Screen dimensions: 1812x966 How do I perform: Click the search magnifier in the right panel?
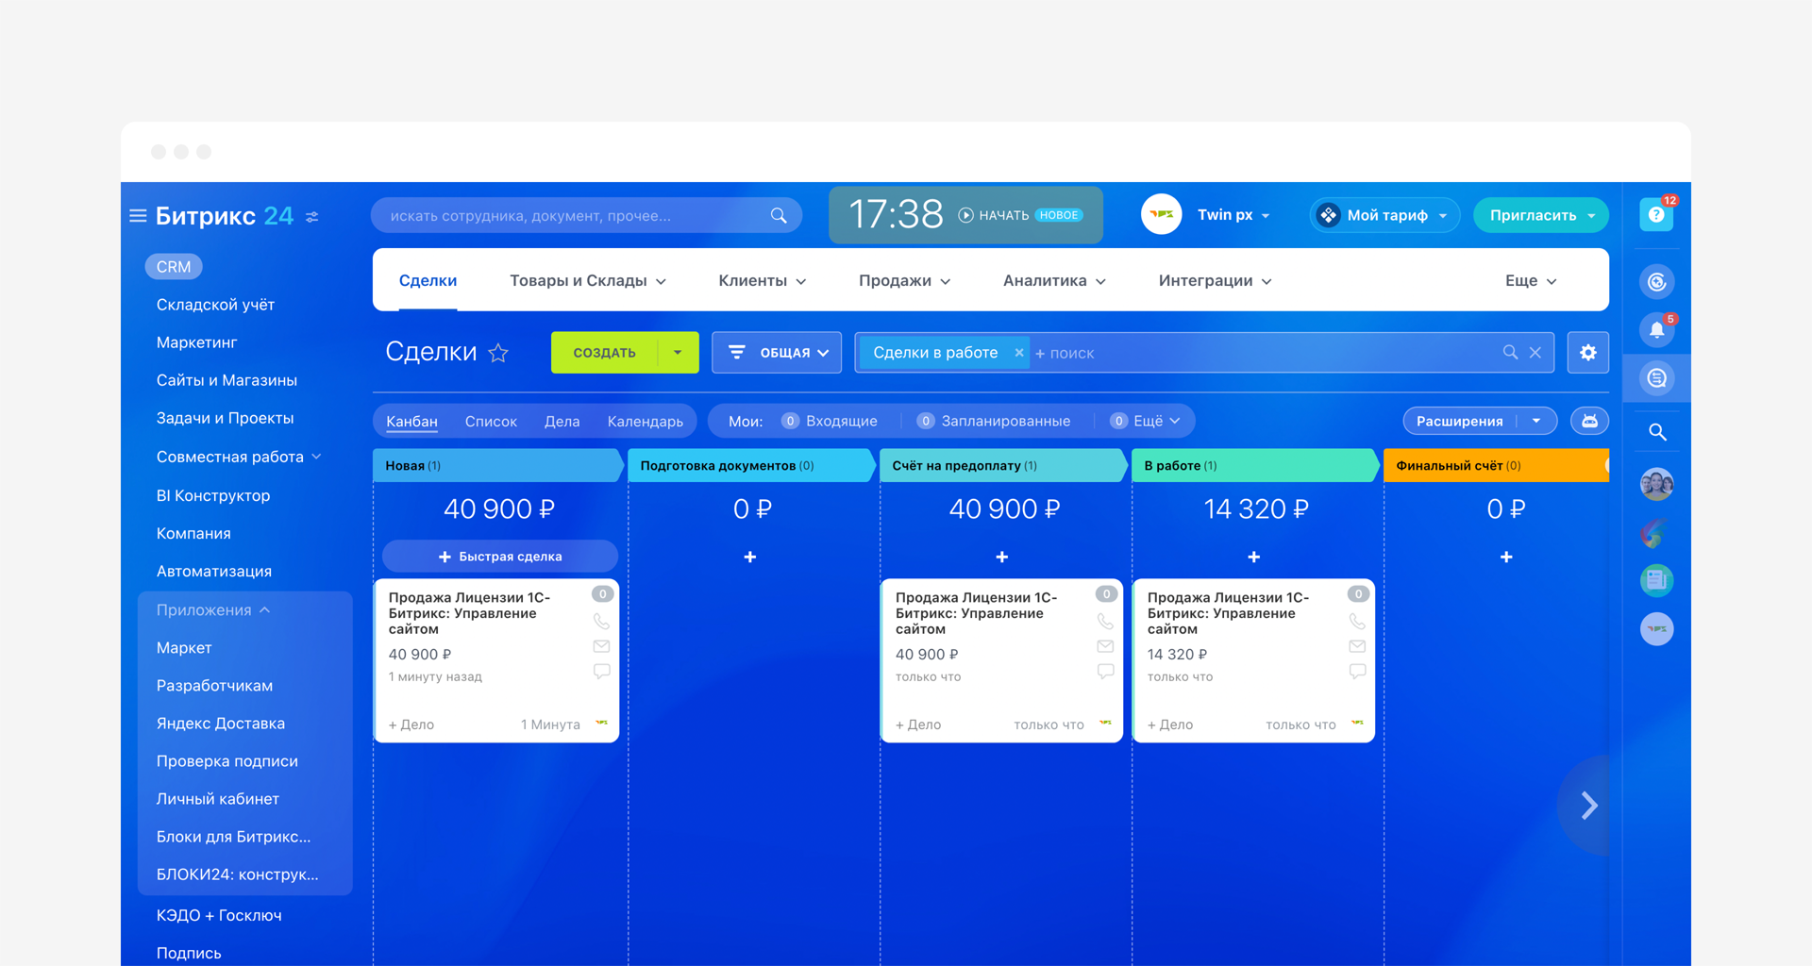(1656, 432)
